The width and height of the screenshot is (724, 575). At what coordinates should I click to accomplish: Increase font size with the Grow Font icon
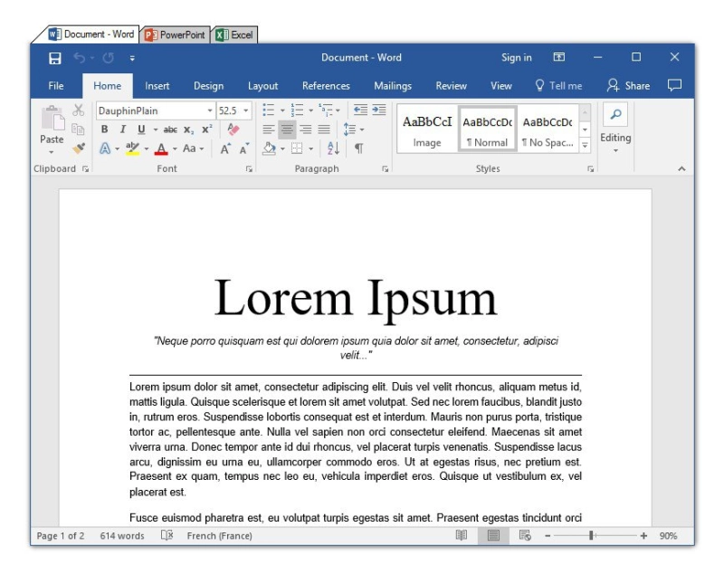225,149
